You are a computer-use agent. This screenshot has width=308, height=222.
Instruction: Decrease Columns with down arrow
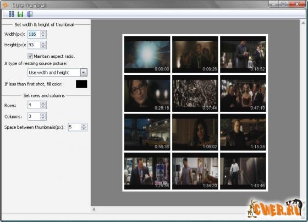[43, 118]
